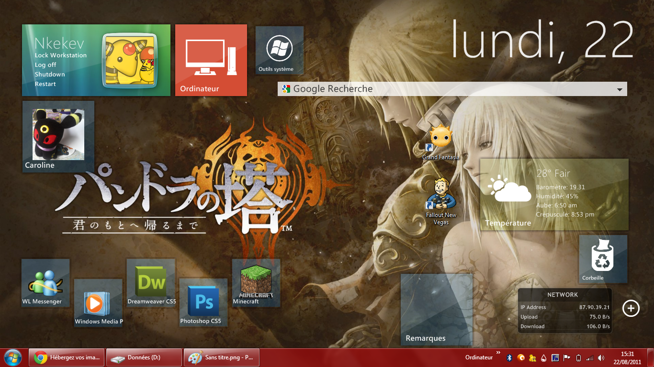Click the network signal bars tray icon

tap(590, 358)
